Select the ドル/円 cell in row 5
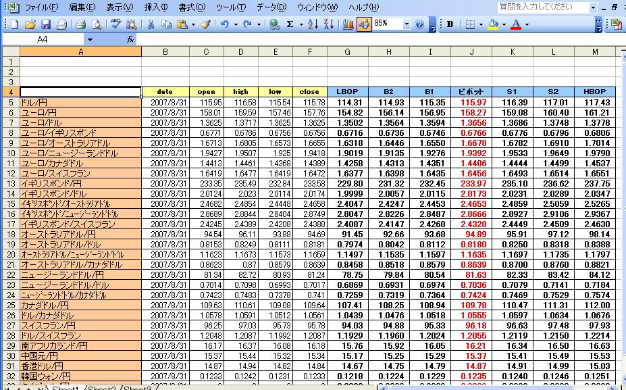Image resolution: width=626 pixels, height=390 pixels. 80,102
